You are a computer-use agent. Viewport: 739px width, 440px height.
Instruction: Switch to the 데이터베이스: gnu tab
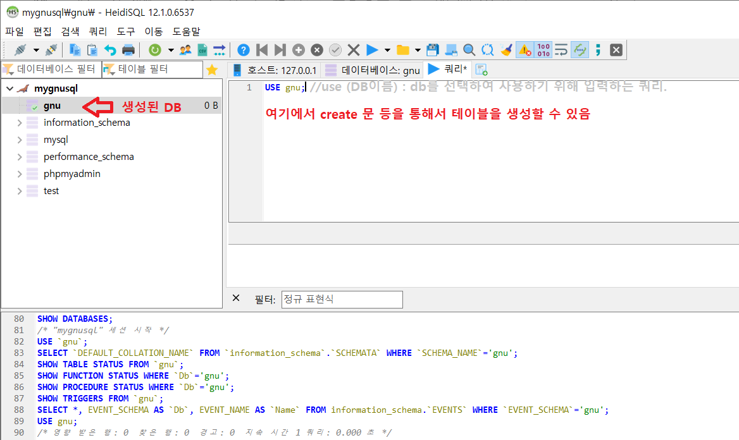[x=372, y=70]
